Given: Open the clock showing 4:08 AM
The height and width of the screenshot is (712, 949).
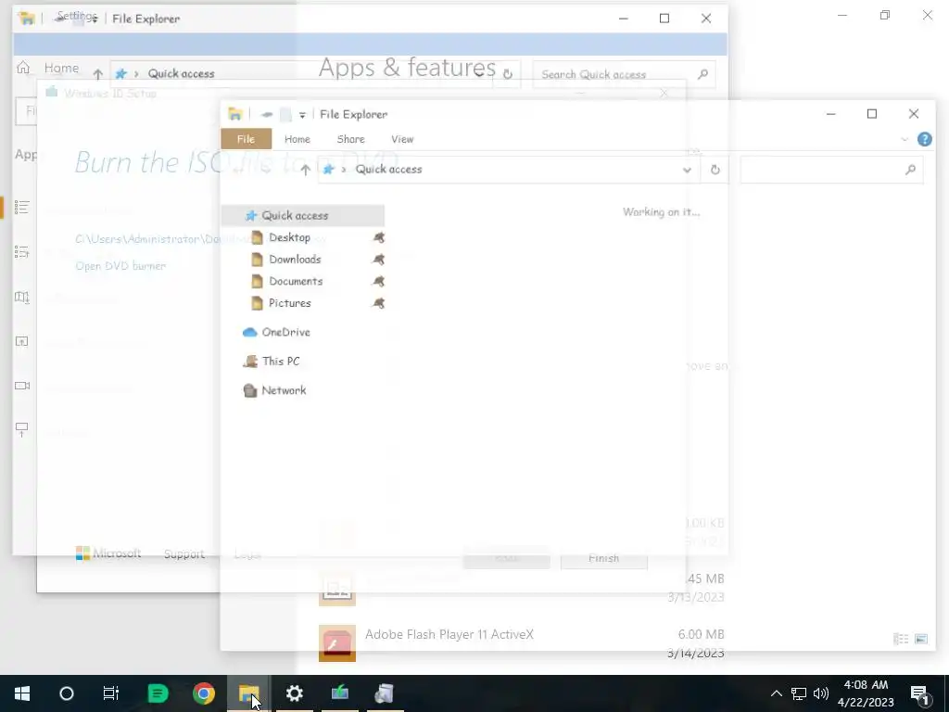Looking at the screenshot, I should 866,693.
